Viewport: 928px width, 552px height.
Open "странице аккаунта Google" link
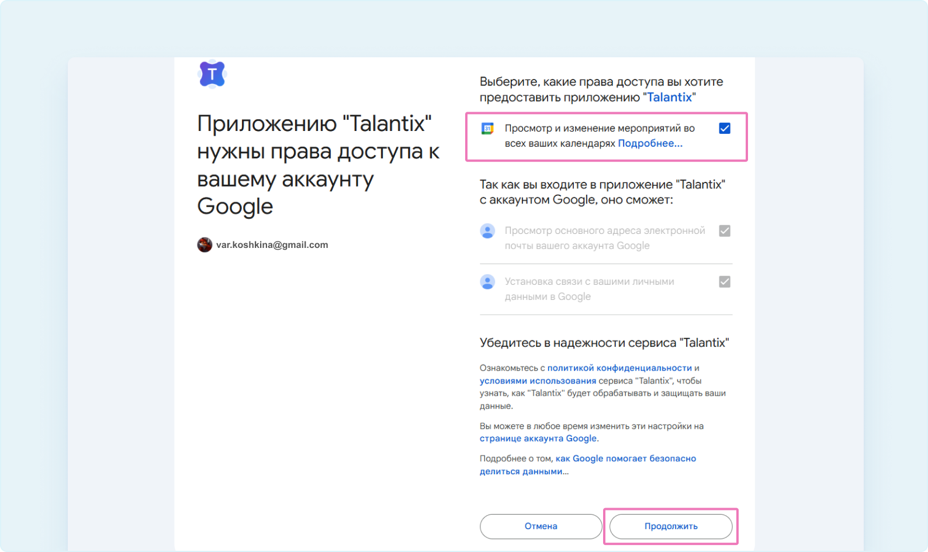pos(538,439)
